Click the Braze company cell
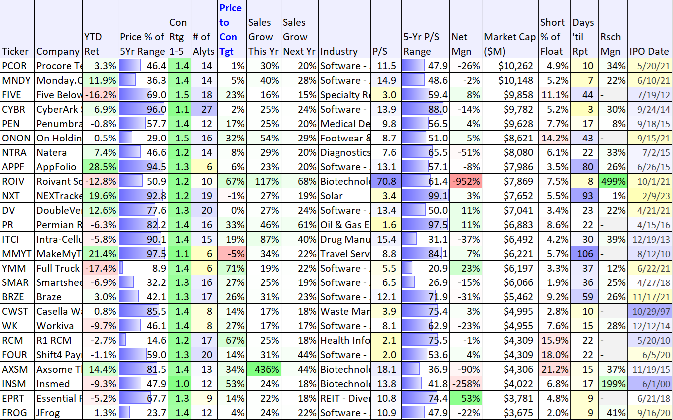 coord(59,297)
